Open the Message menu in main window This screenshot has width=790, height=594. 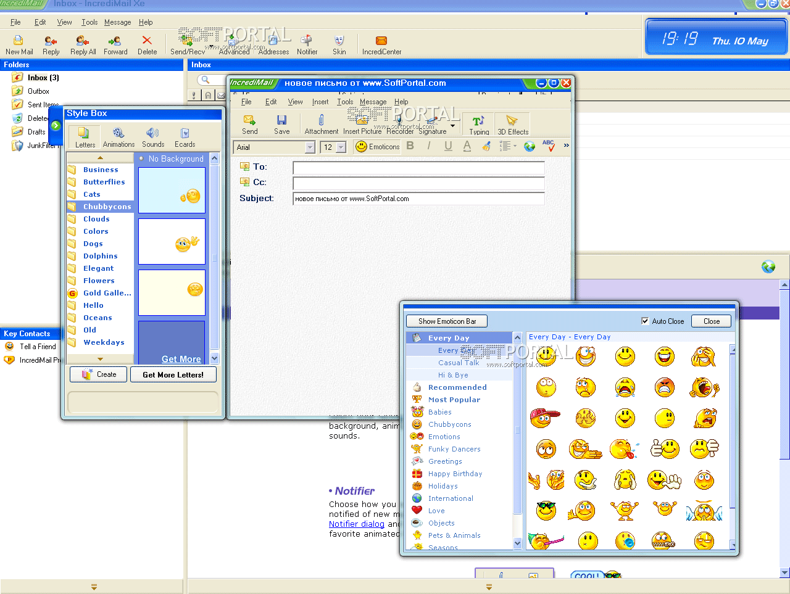pos(117,22)
